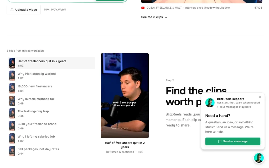269x168 pixels.
Task: Click the down arrow next to See the 8 clips
Action: click(x=166, y=17)
